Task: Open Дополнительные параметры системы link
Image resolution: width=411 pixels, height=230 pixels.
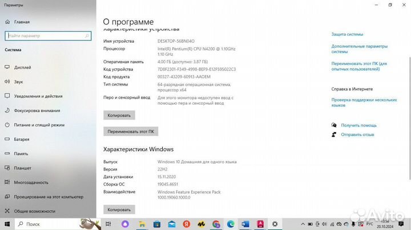Action: (x=359, y=49)
